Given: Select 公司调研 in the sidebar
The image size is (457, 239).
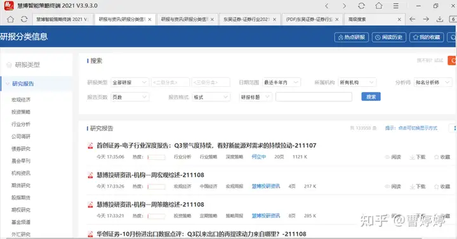Looking at the screenshot, I should coord(21,136).
